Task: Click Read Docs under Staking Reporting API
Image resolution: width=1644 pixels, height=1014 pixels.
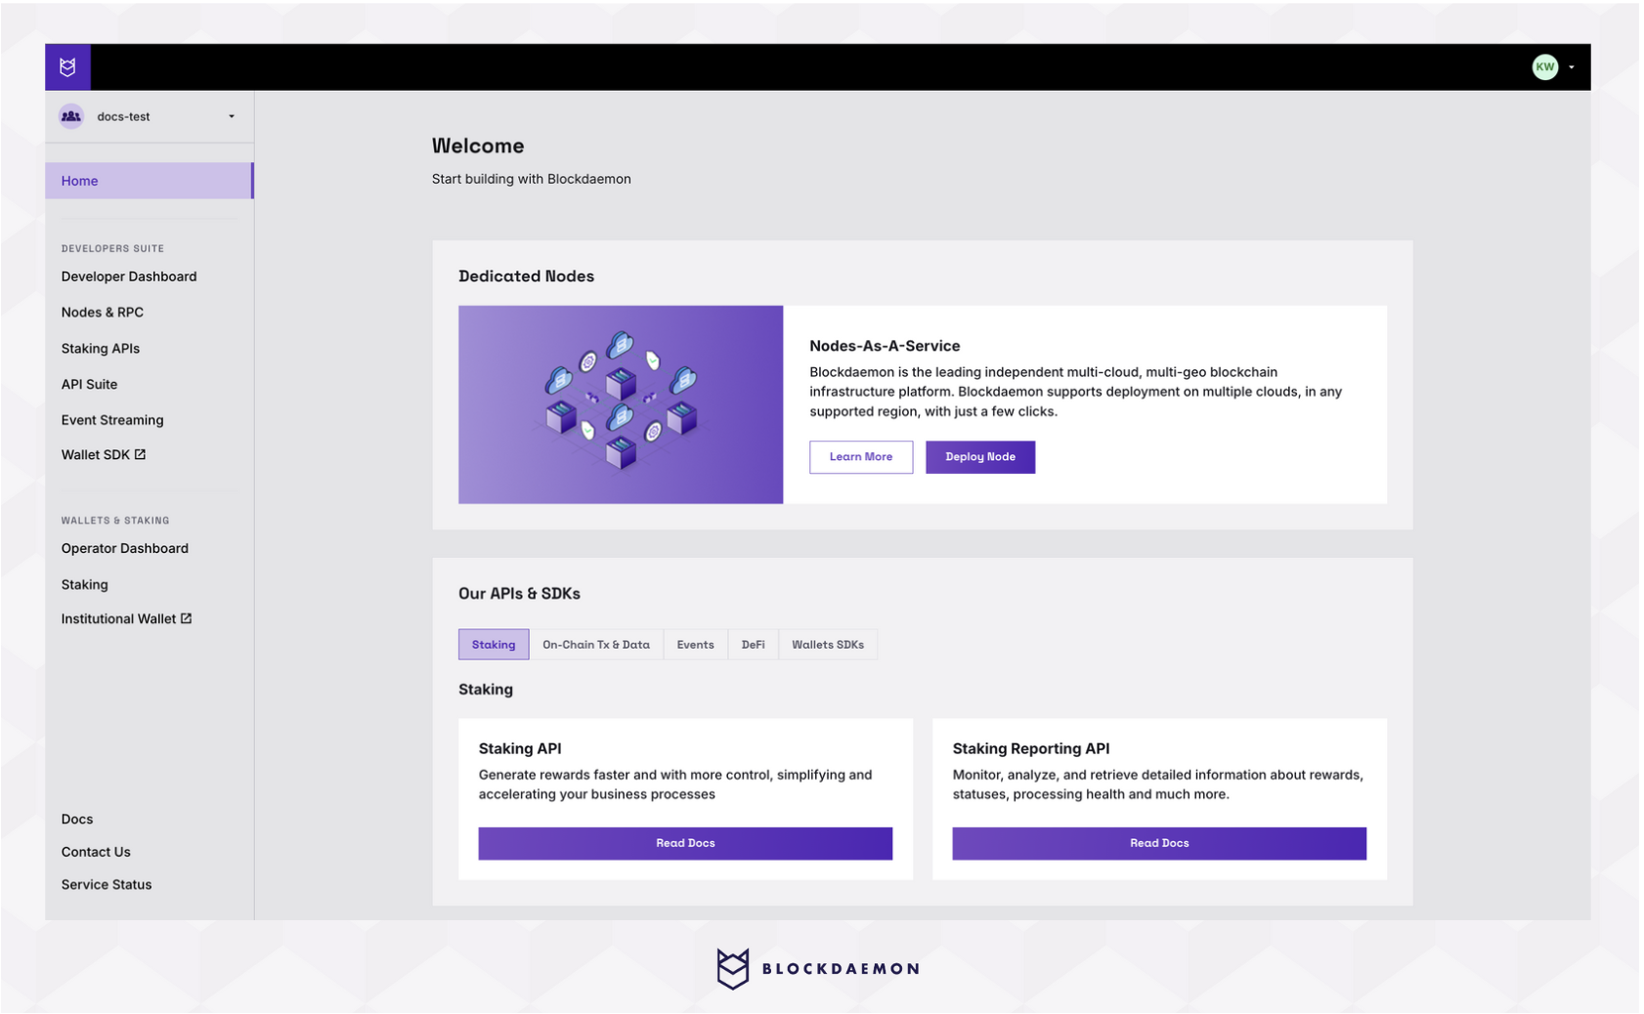Action: click(1159, 843)
